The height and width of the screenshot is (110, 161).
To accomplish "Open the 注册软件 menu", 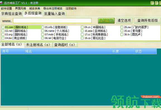I will (71, 9).
